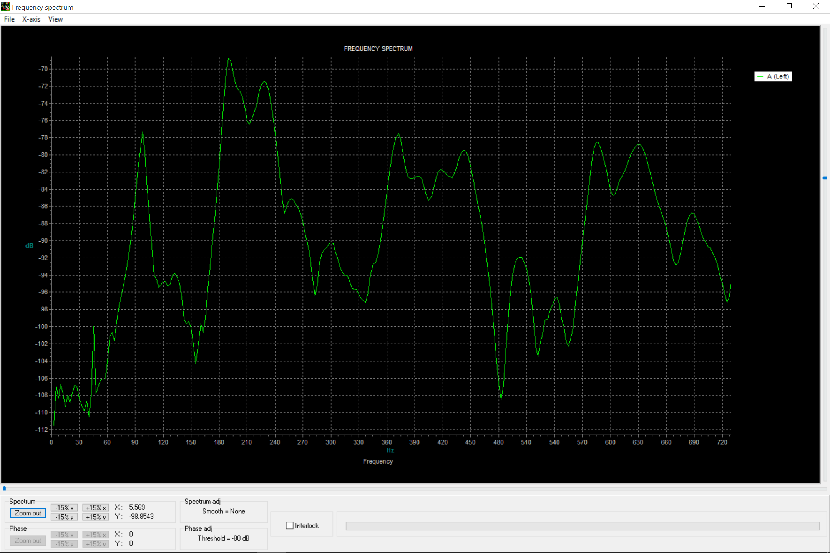830x553 pixels.
Task: Open the X-axis menu
Action: (31, 19)
